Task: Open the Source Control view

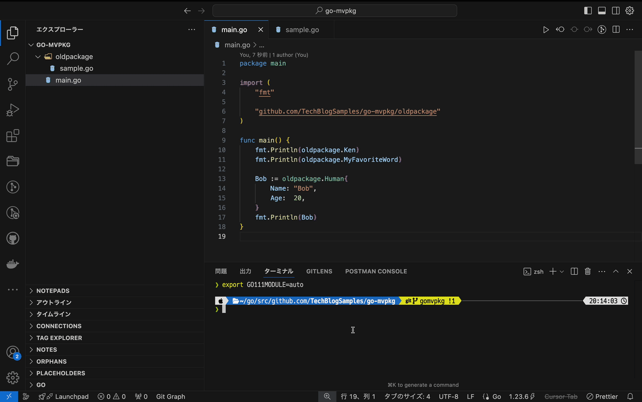Action: coord(13,84)
